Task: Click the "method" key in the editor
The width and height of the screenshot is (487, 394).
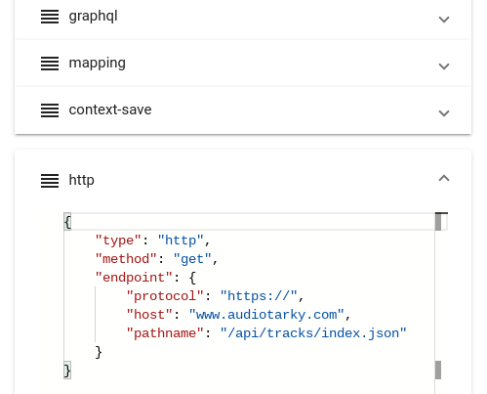Action: 126,259
